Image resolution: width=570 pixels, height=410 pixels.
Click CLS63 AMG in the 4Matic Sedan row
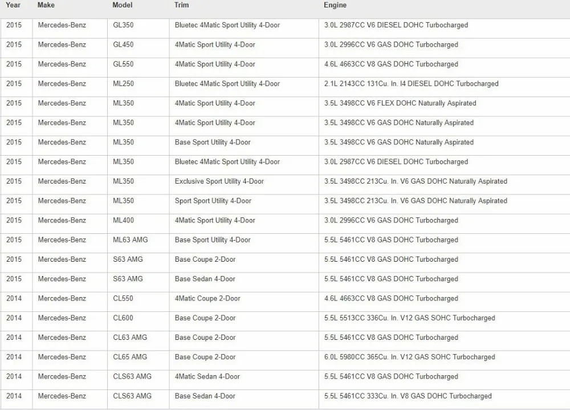pos(132,376)
